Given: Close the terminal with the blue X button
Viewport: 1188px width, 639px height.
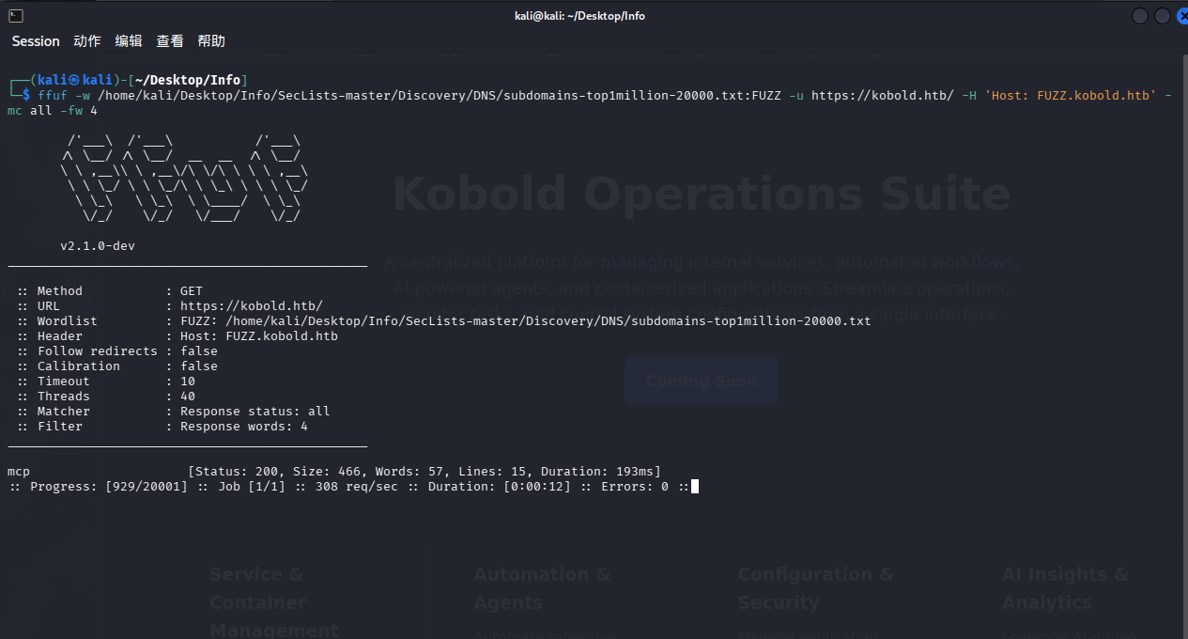Looking at the screenshot, I should [1181, 16].
